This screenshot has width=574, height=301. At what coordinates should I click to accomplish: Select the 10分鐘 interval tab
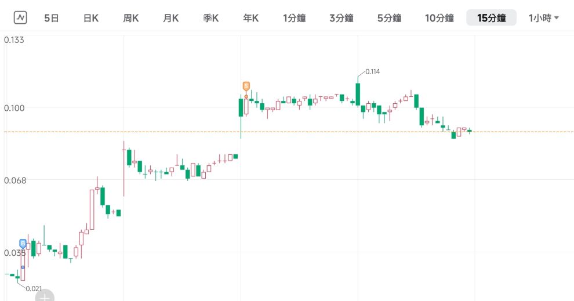[x=439, y=18]
